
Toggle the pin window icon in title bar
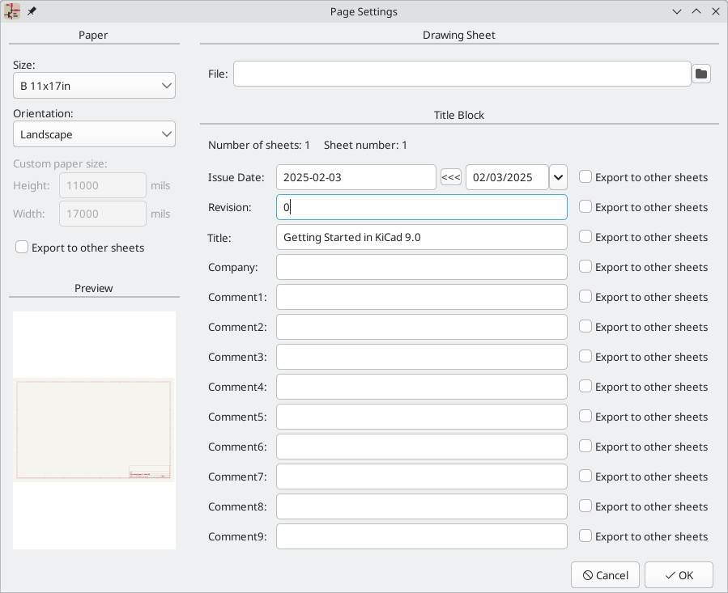click(32, 11)
